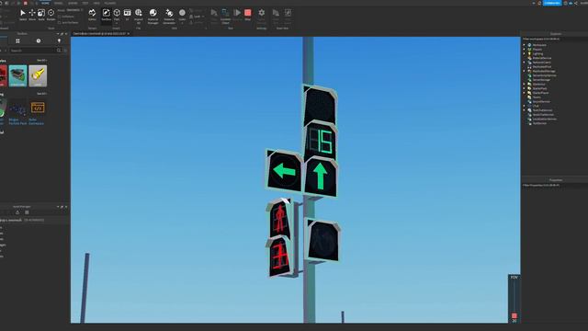Open Game Settings gear
The height and width of the screenshot is (331, 588).
click(x=261, y=13)
